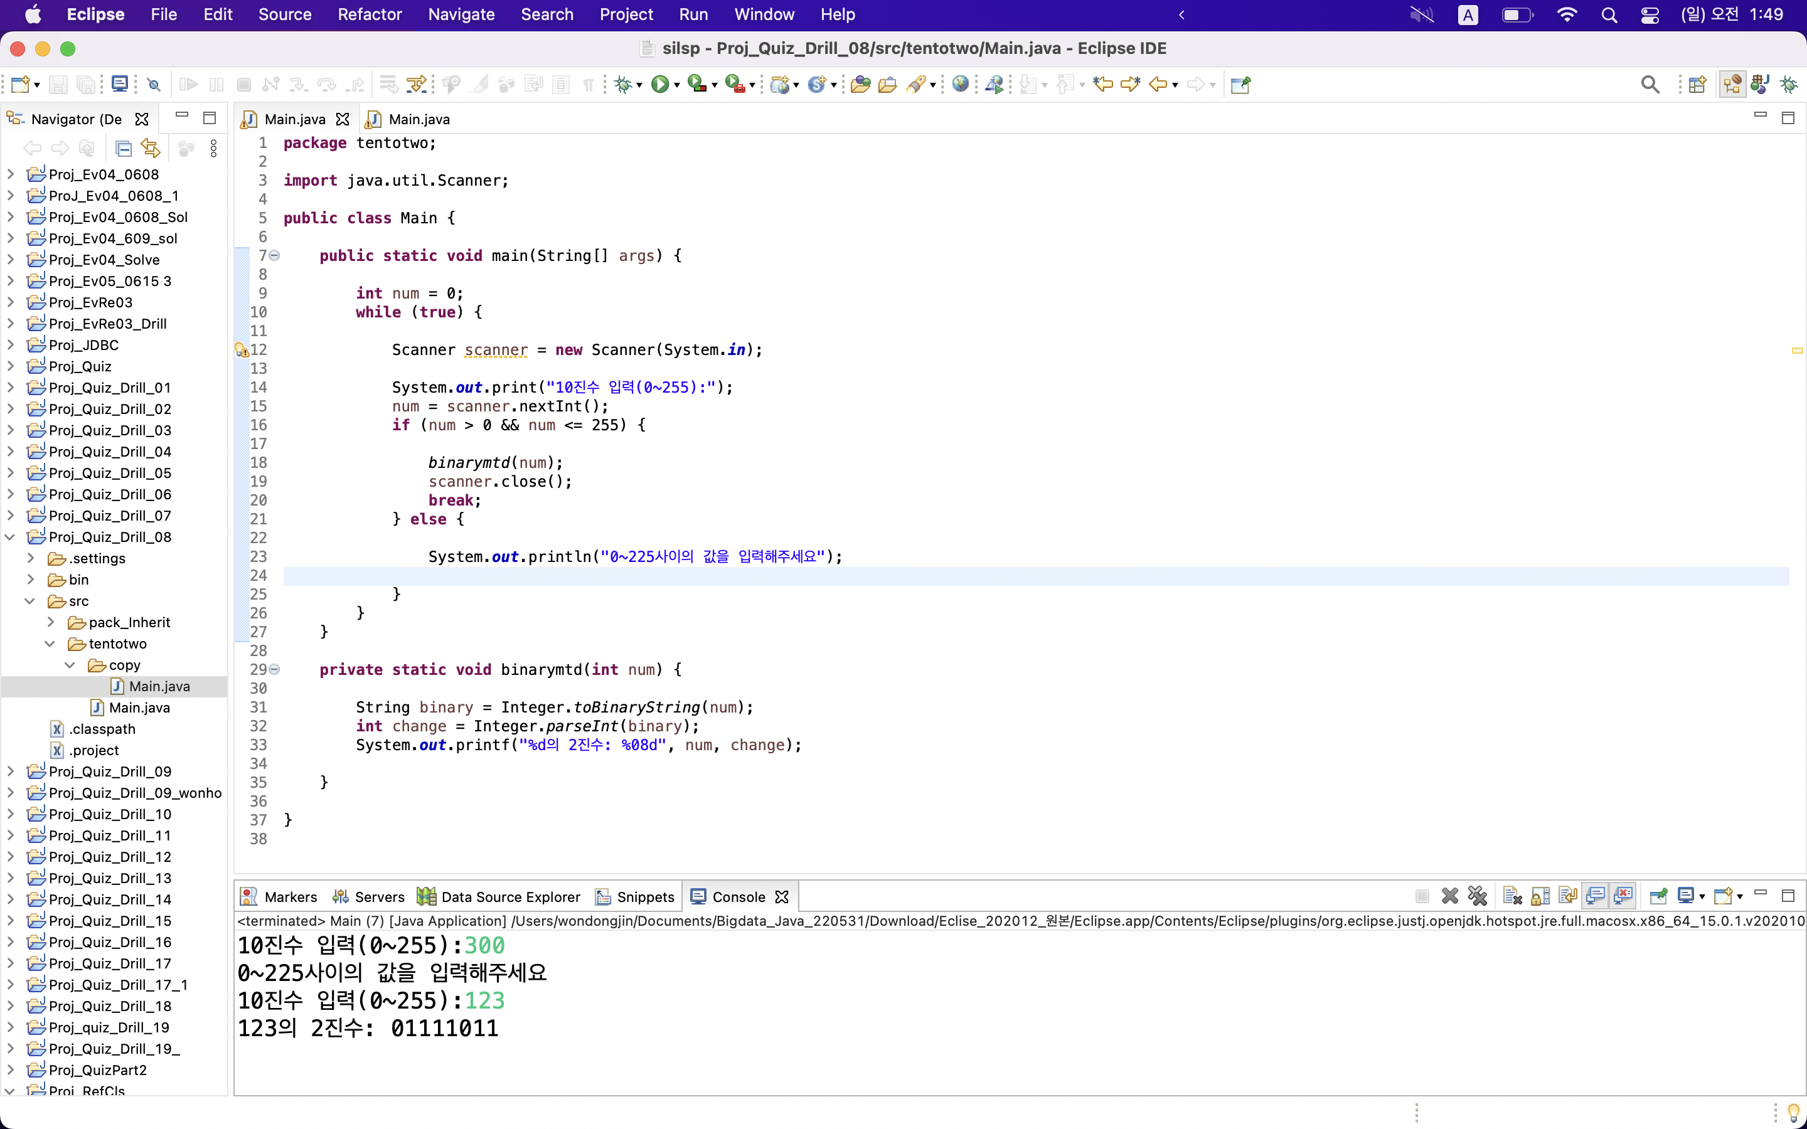Toggle Scroll Lock in the console

pyautogui.click(x=1540, y=896)
